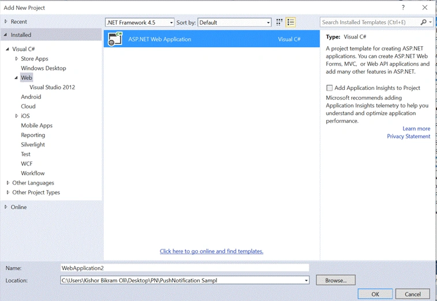This screenshot has width=437, height=301.
Task: Expand the Online section
Action: tap(6, 207)
